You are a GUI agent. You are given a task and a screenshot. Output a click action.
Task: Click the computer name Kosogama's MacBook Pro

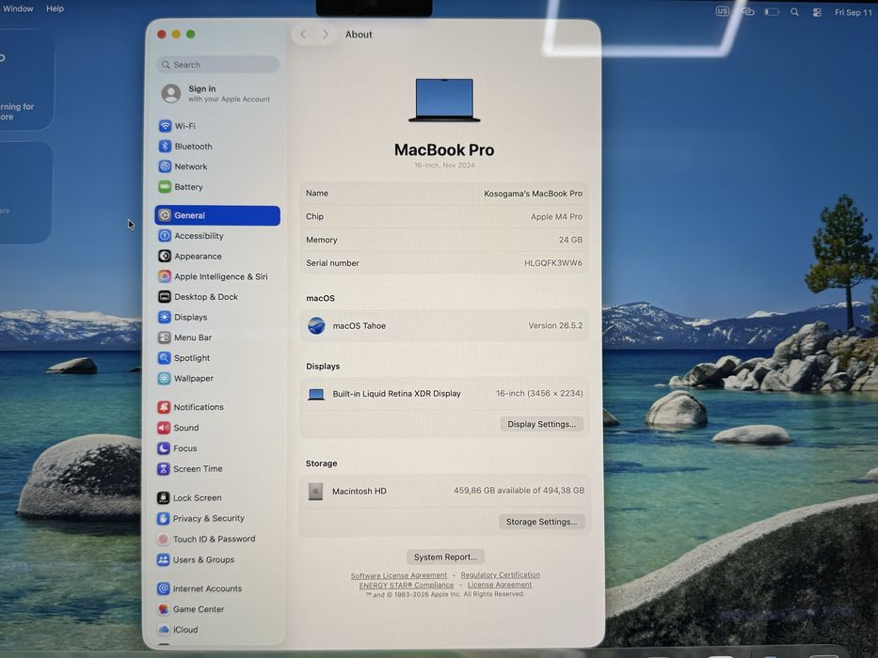tap(533, 194)
